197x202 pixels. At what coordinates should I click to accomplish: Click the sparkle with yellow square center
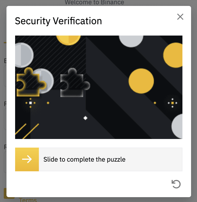172,103
